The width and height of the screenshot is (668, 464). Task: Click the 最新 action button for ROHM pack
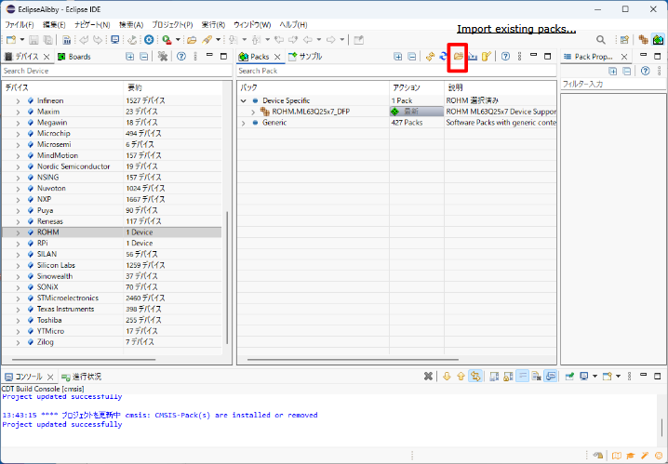point(417,112)
